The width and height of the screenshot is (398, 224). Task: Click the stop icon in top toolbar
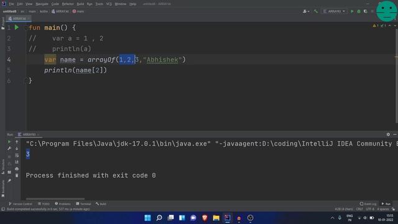point(372,11)
